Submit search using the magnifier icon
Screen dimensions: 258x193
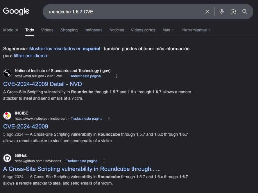point(245,12)
